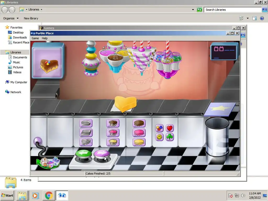Screen dimensions: 268x201
Task: Click the Start button
Action: point(7,195)
